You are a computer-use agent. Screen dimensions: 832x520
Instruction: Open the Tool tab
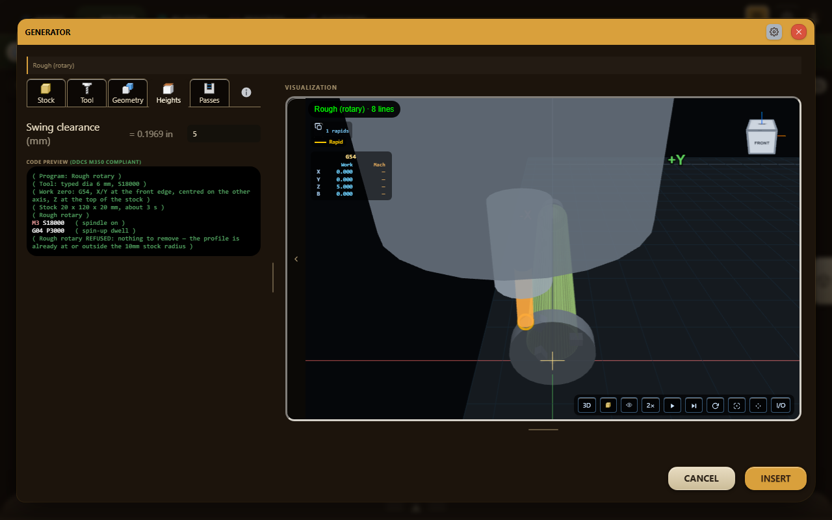tap(87, 93)
